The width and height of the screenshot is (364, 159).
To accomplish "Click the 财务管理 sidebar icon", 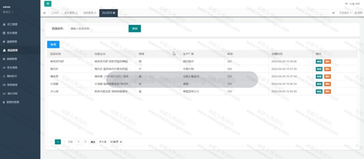I will (4, 85).
